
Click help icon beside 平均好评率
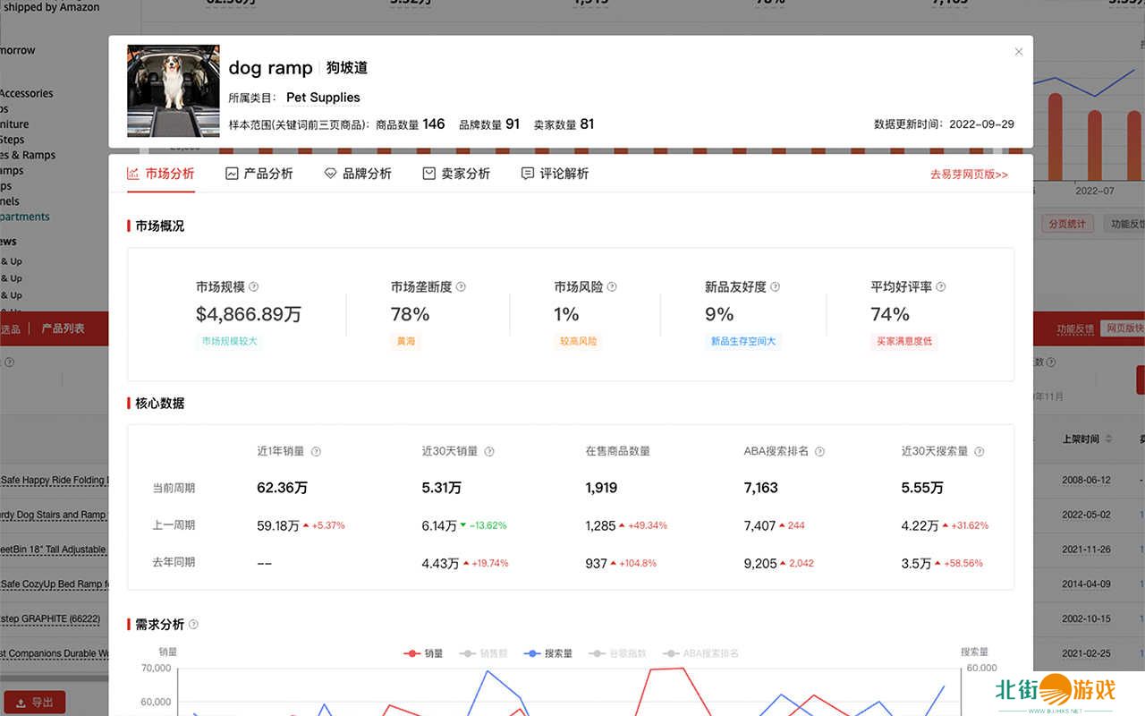coord(940,287)
